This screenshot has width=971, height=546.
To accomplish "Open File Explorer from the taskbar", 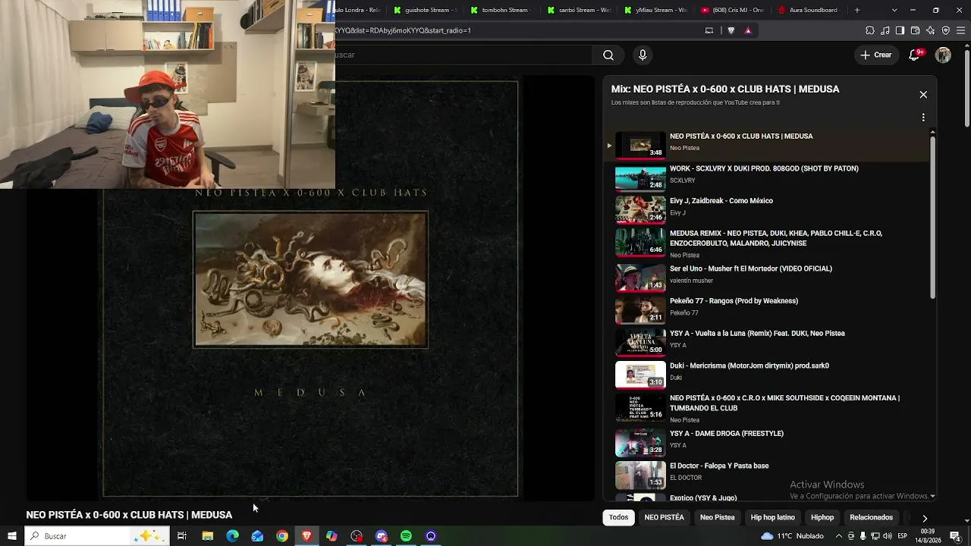I will (207, 536).
